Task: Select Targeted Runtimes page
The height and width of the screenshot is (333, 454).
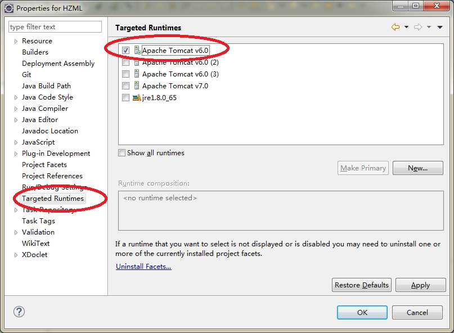Action: coord(53,199)
